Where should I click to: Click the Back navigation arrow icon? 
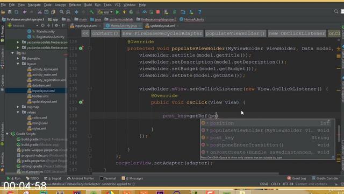(76, 12)
